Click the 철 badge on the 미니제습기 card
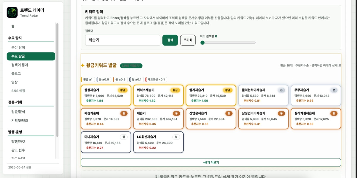 (124, 137)
